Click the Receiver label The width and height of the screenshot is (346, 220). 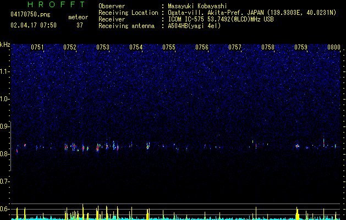112,19
